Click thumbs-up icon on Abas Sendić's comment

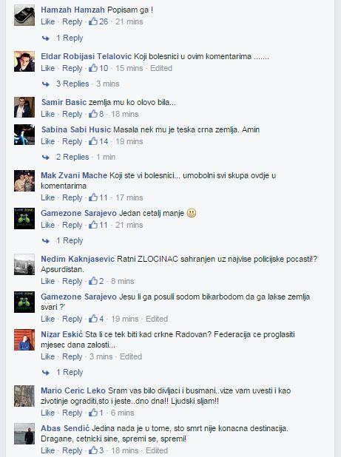[93, 450]
